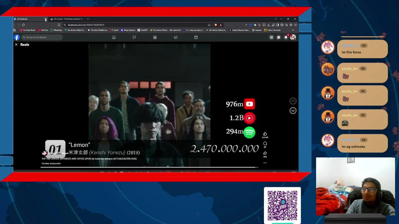399x224 pixels.
Task: Click the Brave Shields lion icon
Action: [216, 25]
